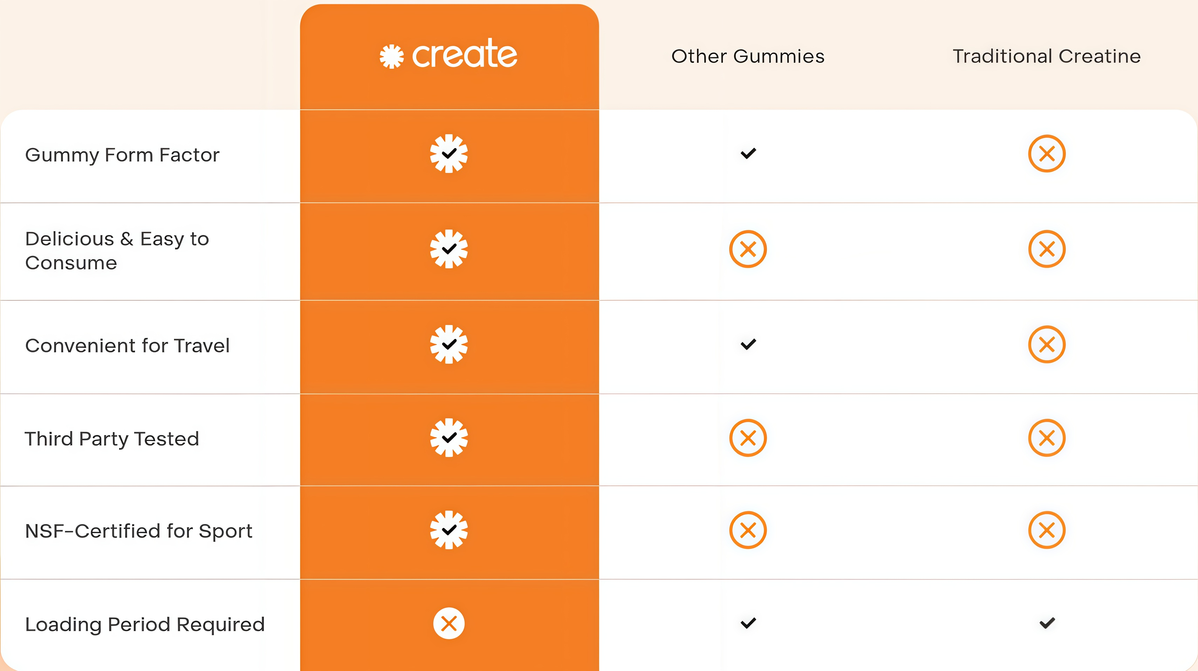Click the Third Party Tested row label
Screen dimensions: 1198x671
[x=112, y=439]
